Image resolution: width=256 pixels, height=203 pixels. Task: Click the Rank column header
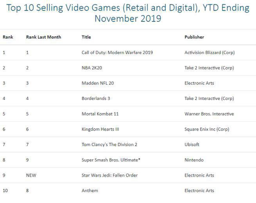pyautogui.click(x=8, y=37)
